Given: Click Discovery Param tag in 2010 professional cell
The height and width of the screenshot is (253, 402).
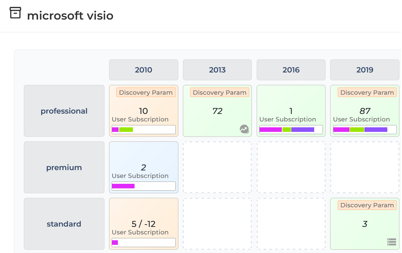Looking at the screenshot, I should pyautogui.click(x=146, y=92).
